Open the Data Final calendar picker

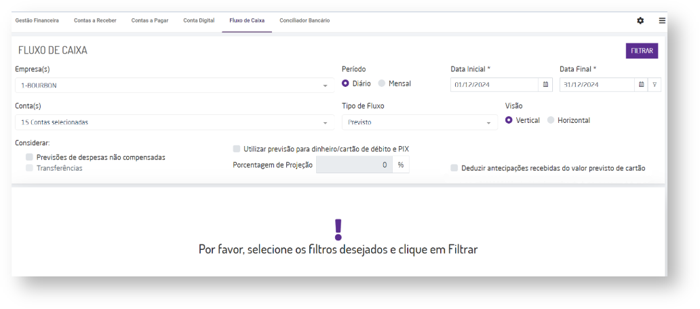point(641,84)
